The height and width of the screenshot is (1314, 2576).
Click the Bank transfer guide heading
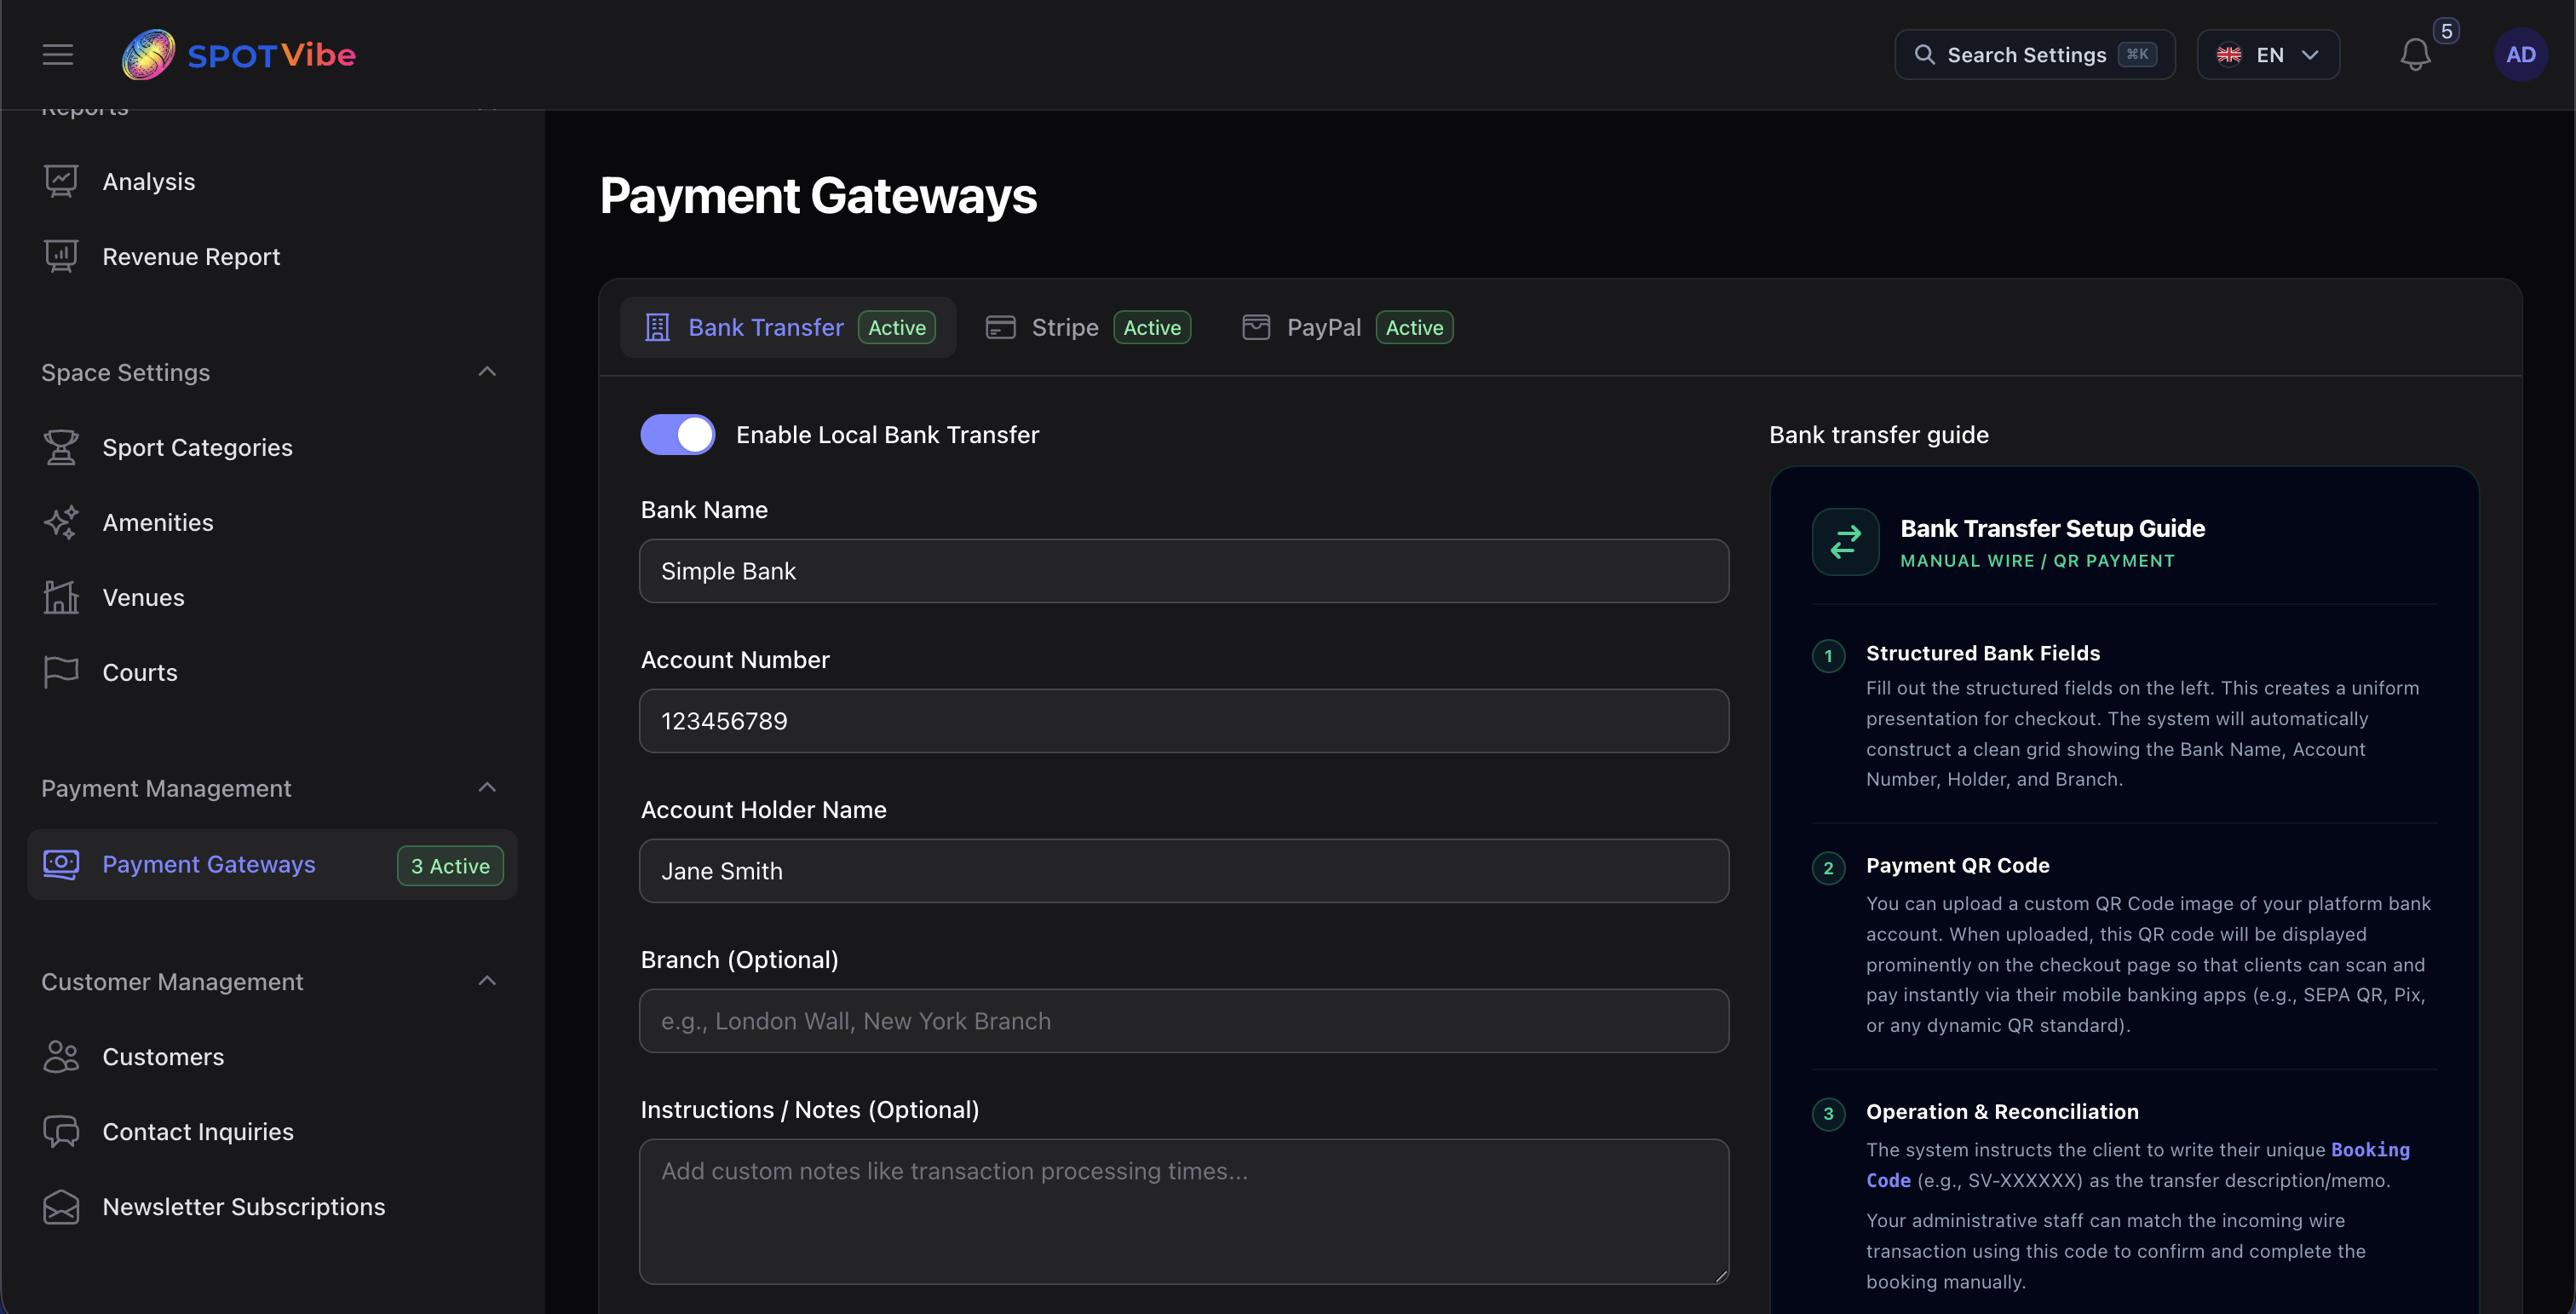tap(1879, 434)
